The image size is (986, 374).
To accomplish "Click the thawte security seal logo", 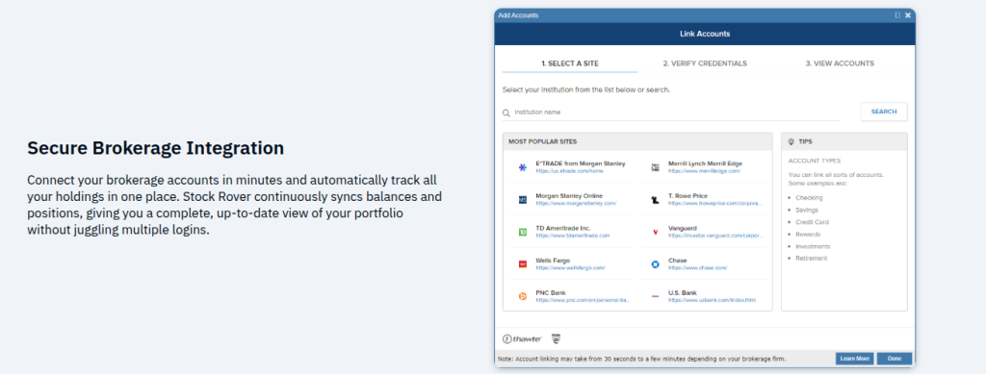I will click(522, 338).
